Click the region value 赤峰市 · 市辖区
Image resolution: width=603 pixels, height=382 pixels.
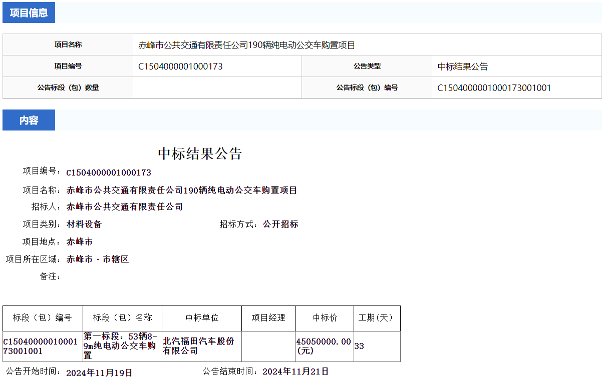pos(98,259)
